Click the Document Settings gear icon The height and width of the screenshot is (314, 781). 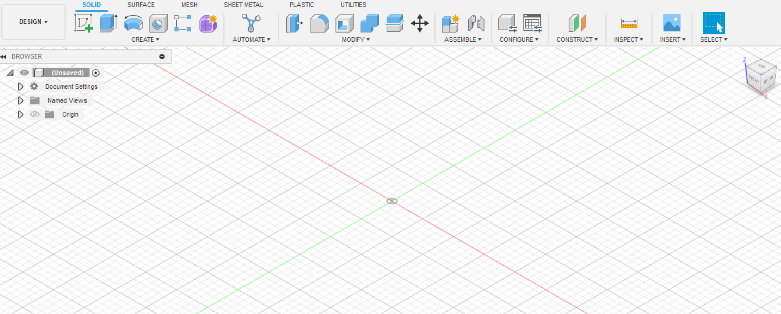point(34,86)
